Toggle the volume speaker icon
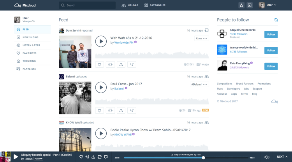Viewport: 292px width, 162px height. (267, 157)
